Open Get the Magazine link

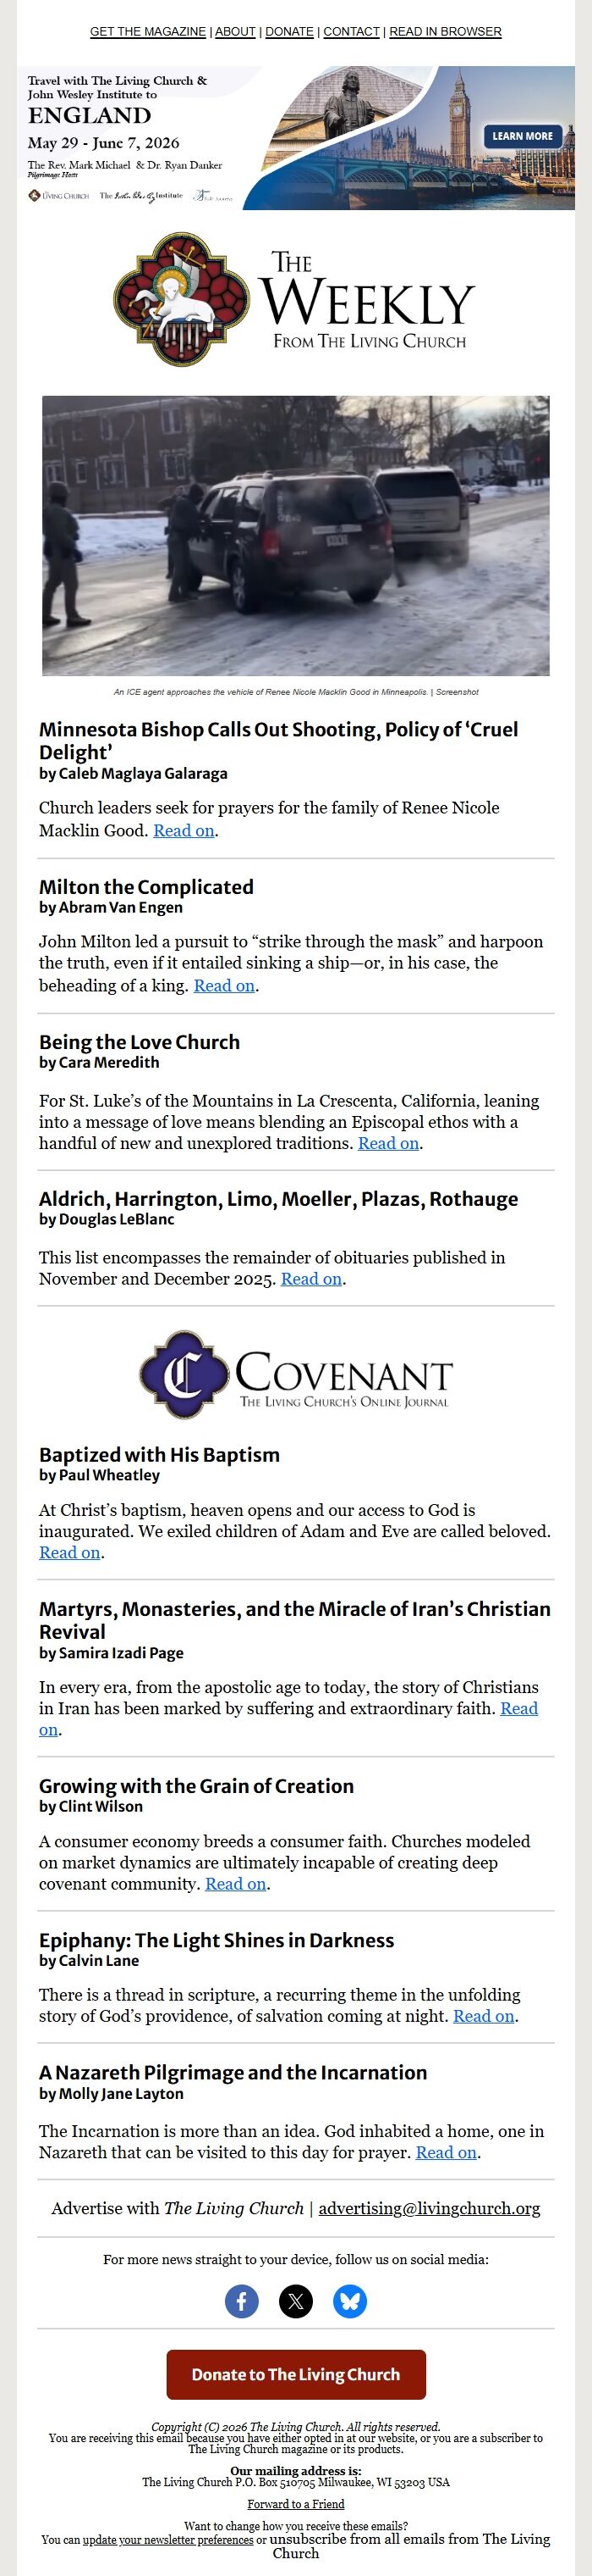click(148, 32)
